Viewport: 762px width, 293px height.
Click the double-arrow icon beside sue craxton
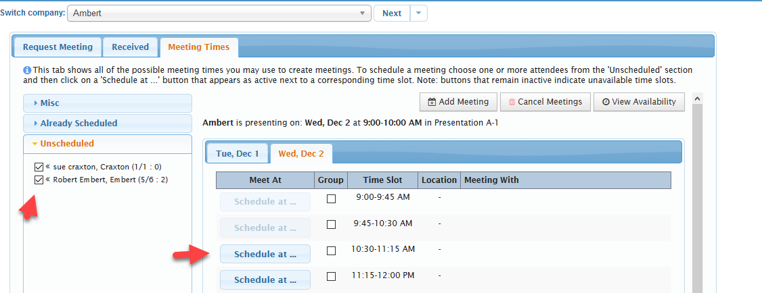click(x=48, y=166)
